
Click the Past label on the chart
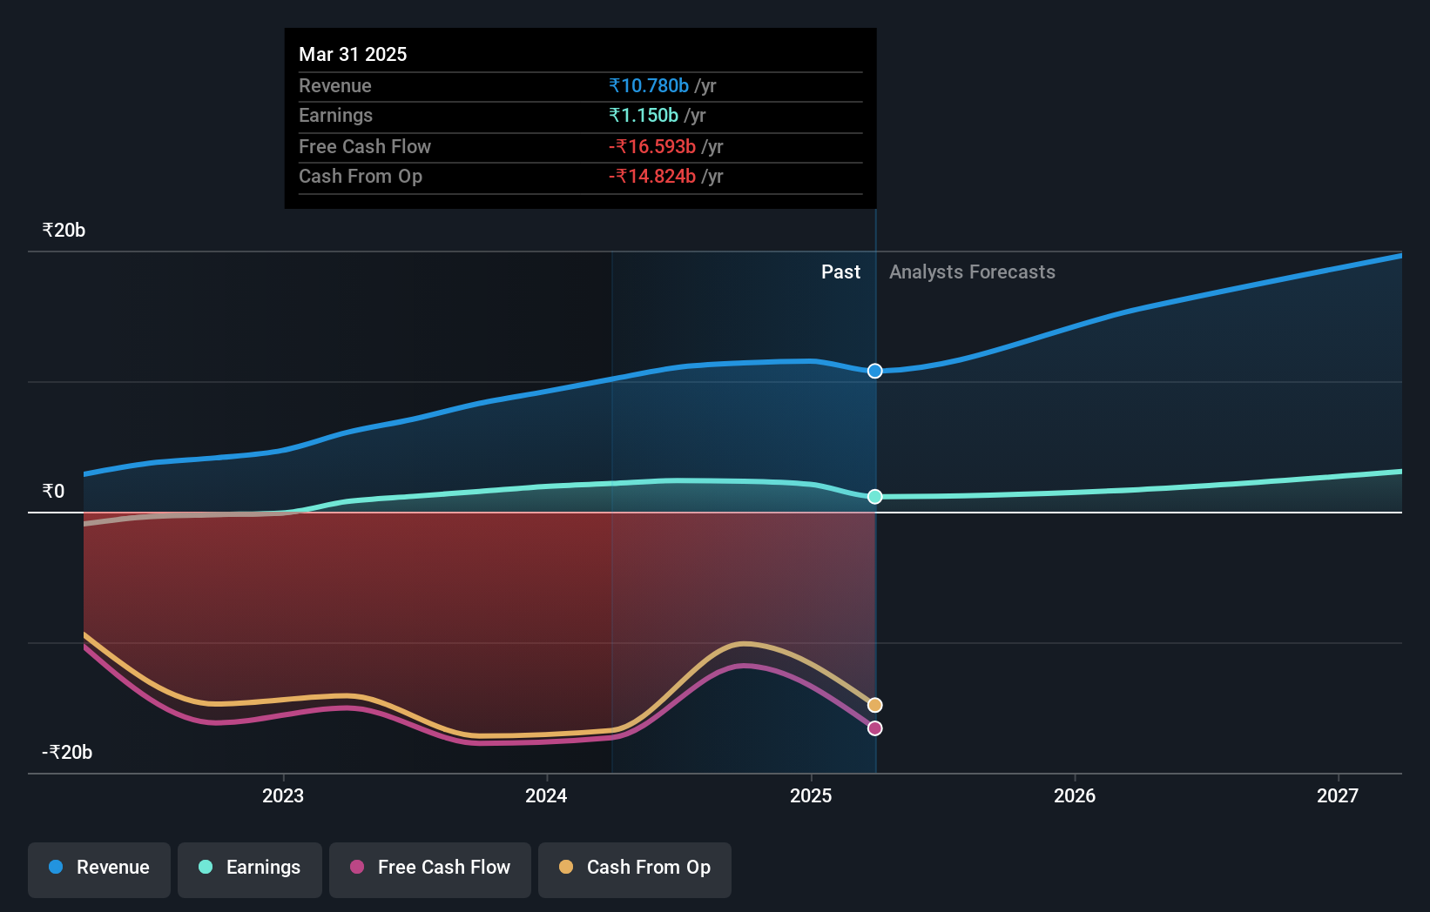(x=840, y=272)
